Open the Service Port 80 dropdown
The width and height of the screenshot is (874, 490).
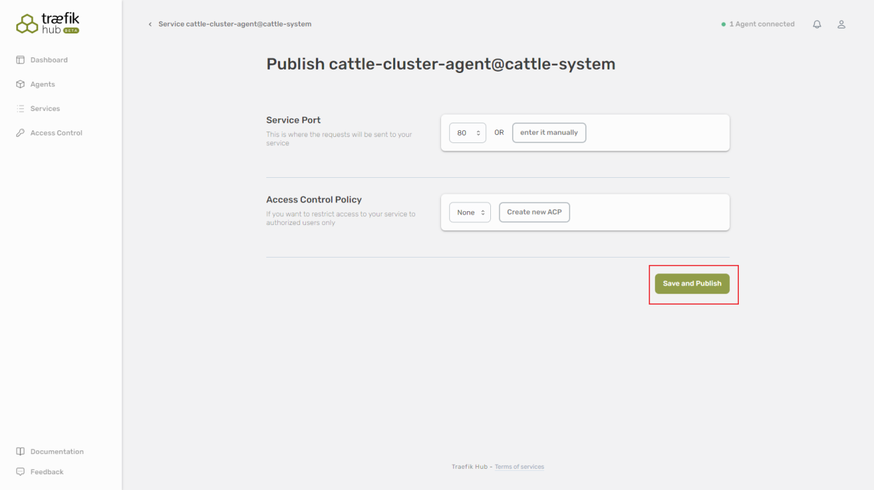468,133
